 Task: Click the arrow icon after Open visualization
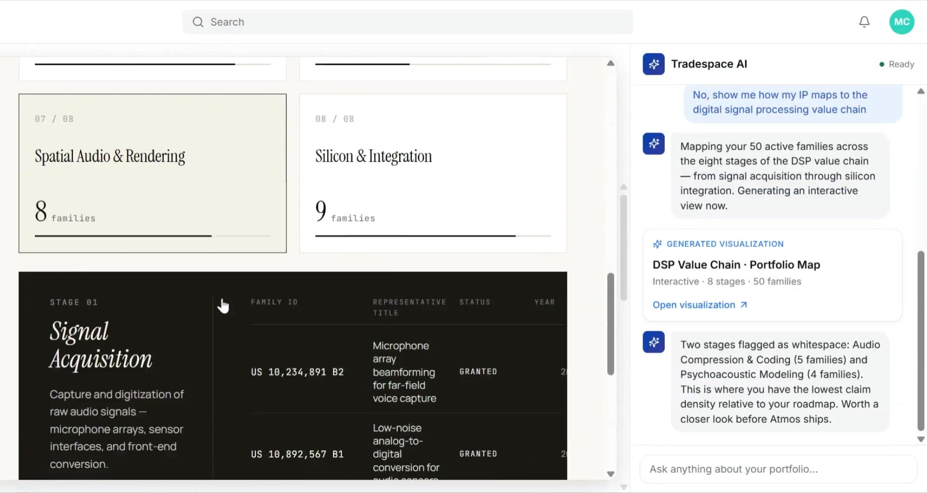(x=744, y=305)
